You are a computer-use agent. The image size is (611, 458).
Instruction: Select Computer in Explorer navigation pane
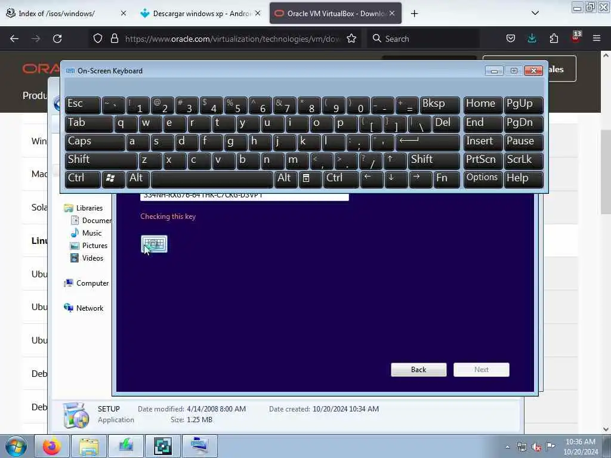pyautogui.click(x=92, y=283)
